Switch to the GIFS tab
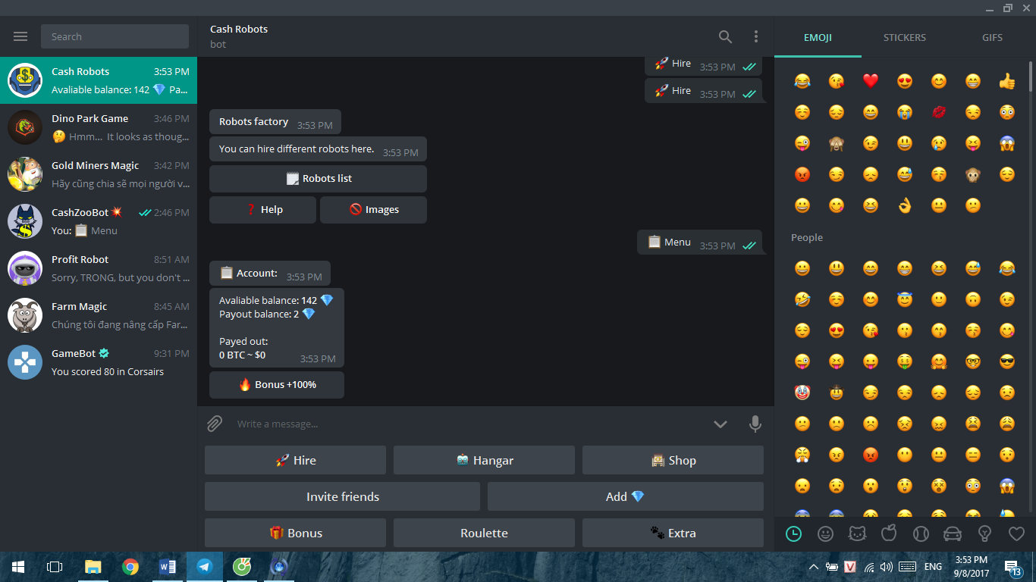This screenshot has width=1036, height=582. tap(992, 37)
